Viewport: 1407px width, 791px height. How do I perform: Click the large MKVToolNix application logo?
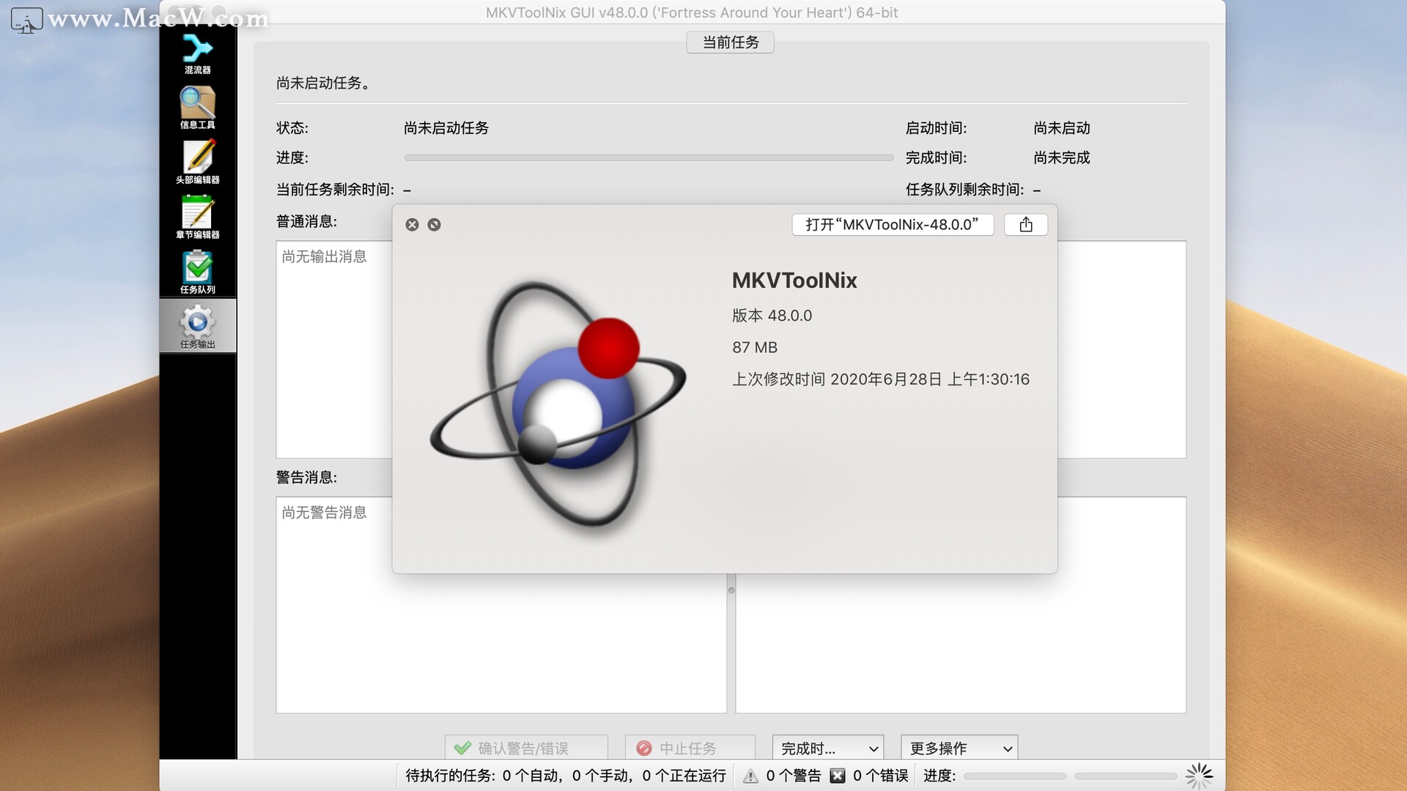coord(558,405)
